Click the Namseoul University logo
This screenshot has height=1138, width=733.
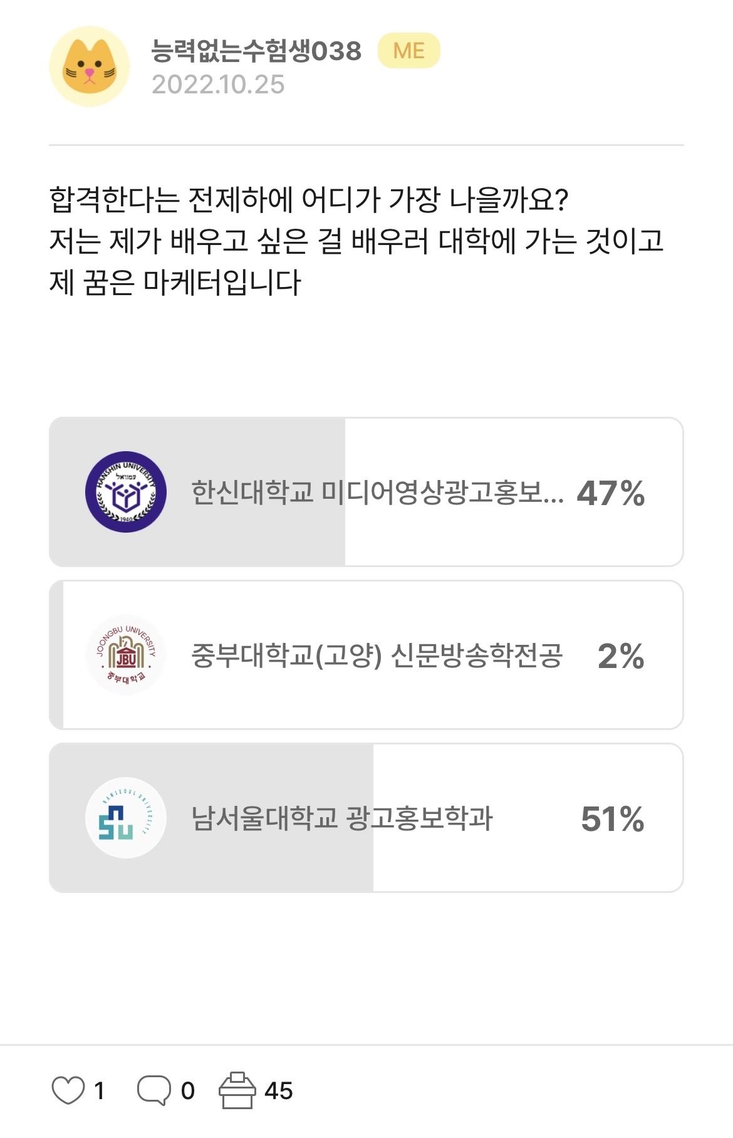pos(126,818)
